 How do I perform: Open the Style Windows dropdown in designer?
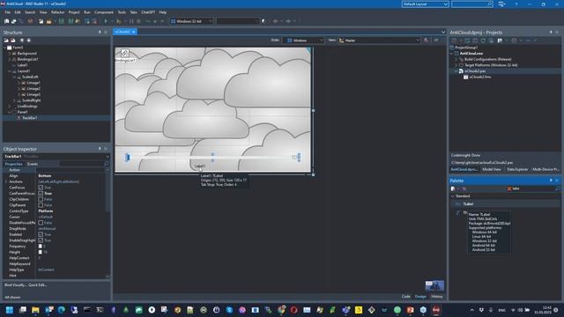pos(303,41)
